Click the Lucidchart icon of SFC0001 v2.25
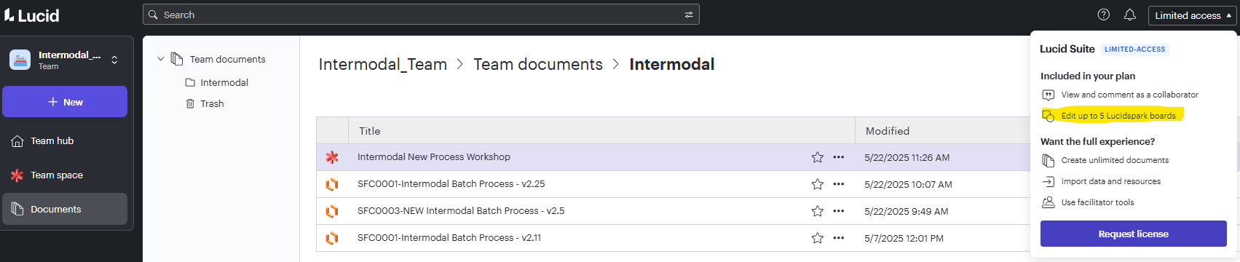Screen dimensions: 1240x262 (332, 184)
